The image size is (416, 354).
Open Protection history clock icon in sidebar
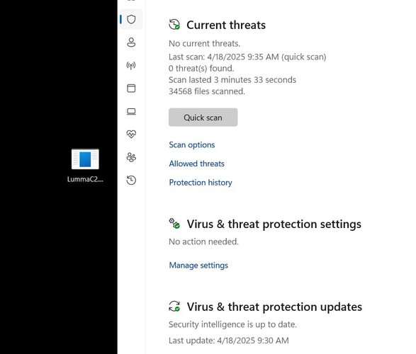pyautogui.click(x=131, y=180)
